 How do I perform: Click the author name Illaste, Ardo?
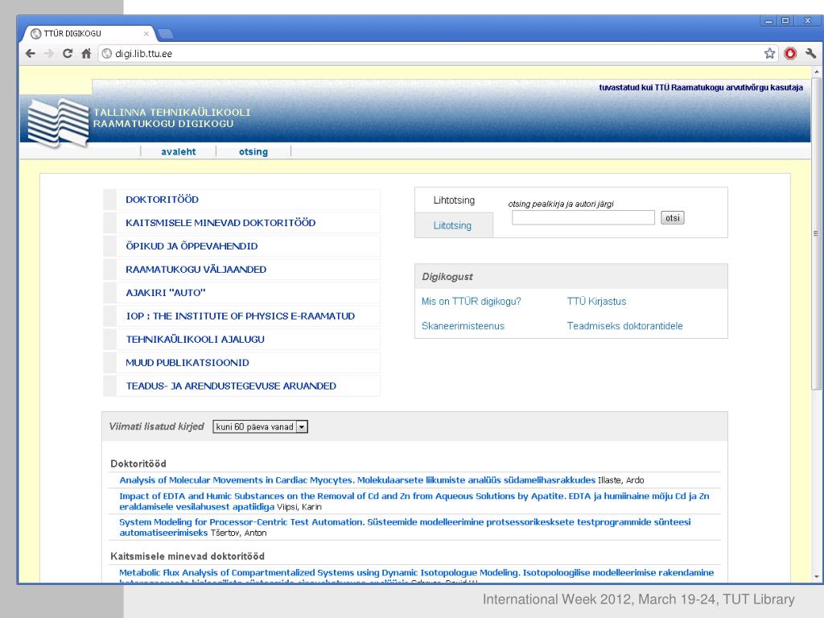click(x=620, y=480)
